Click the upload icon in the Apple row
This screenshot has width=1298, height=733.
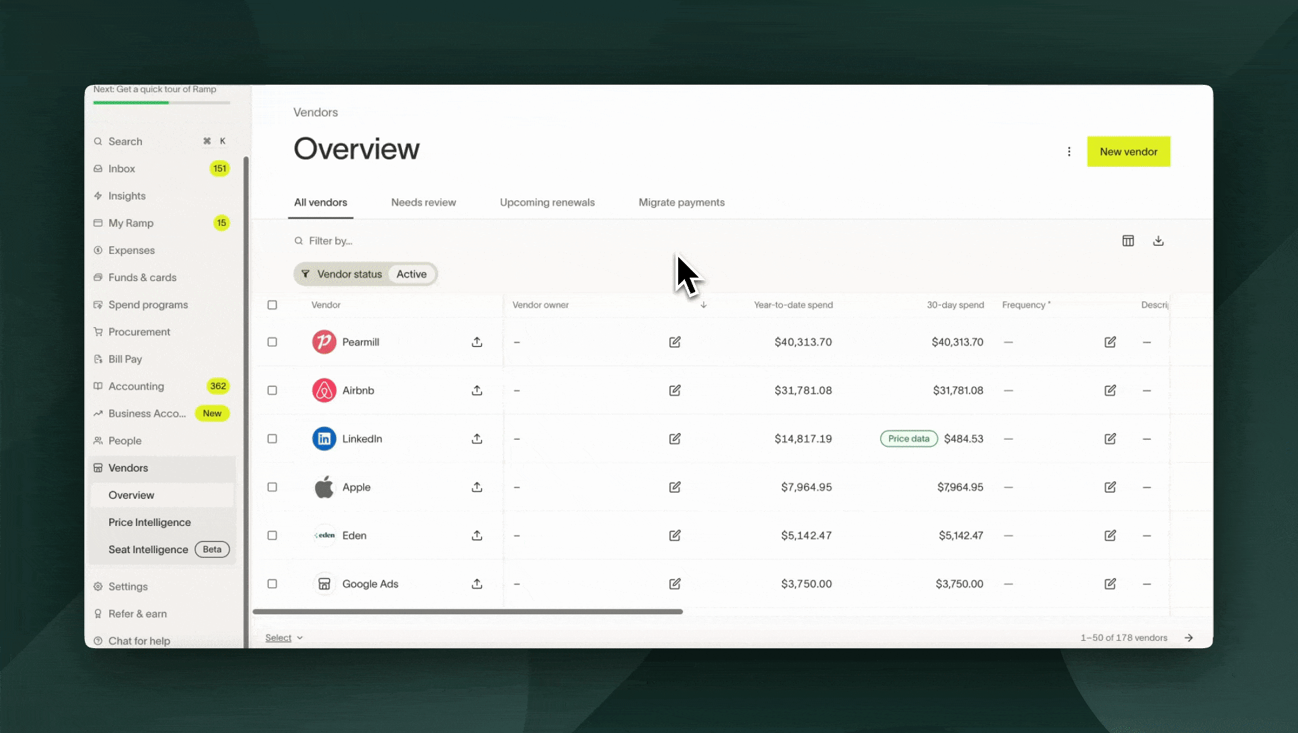pyautogui.click(x=477, y=487)
